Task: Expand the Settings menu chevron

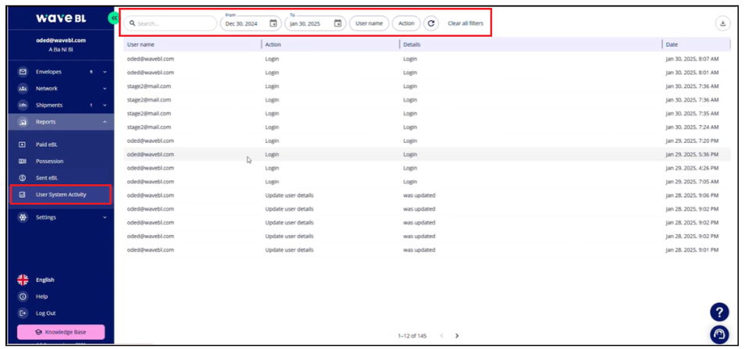Action: [105, 217]
